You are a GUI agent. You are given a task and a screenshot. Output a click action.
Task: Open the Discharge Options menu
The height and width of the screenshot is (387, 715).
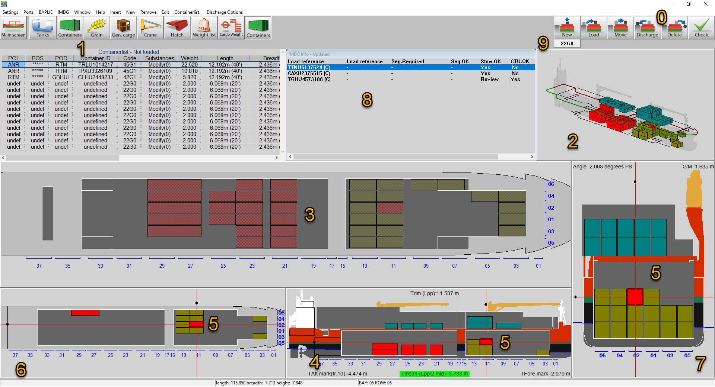225,12
